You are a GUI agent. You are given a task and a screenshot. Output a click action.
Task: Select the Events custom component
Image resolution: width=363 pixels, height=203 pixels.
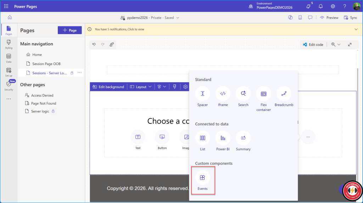click(202, 178)
